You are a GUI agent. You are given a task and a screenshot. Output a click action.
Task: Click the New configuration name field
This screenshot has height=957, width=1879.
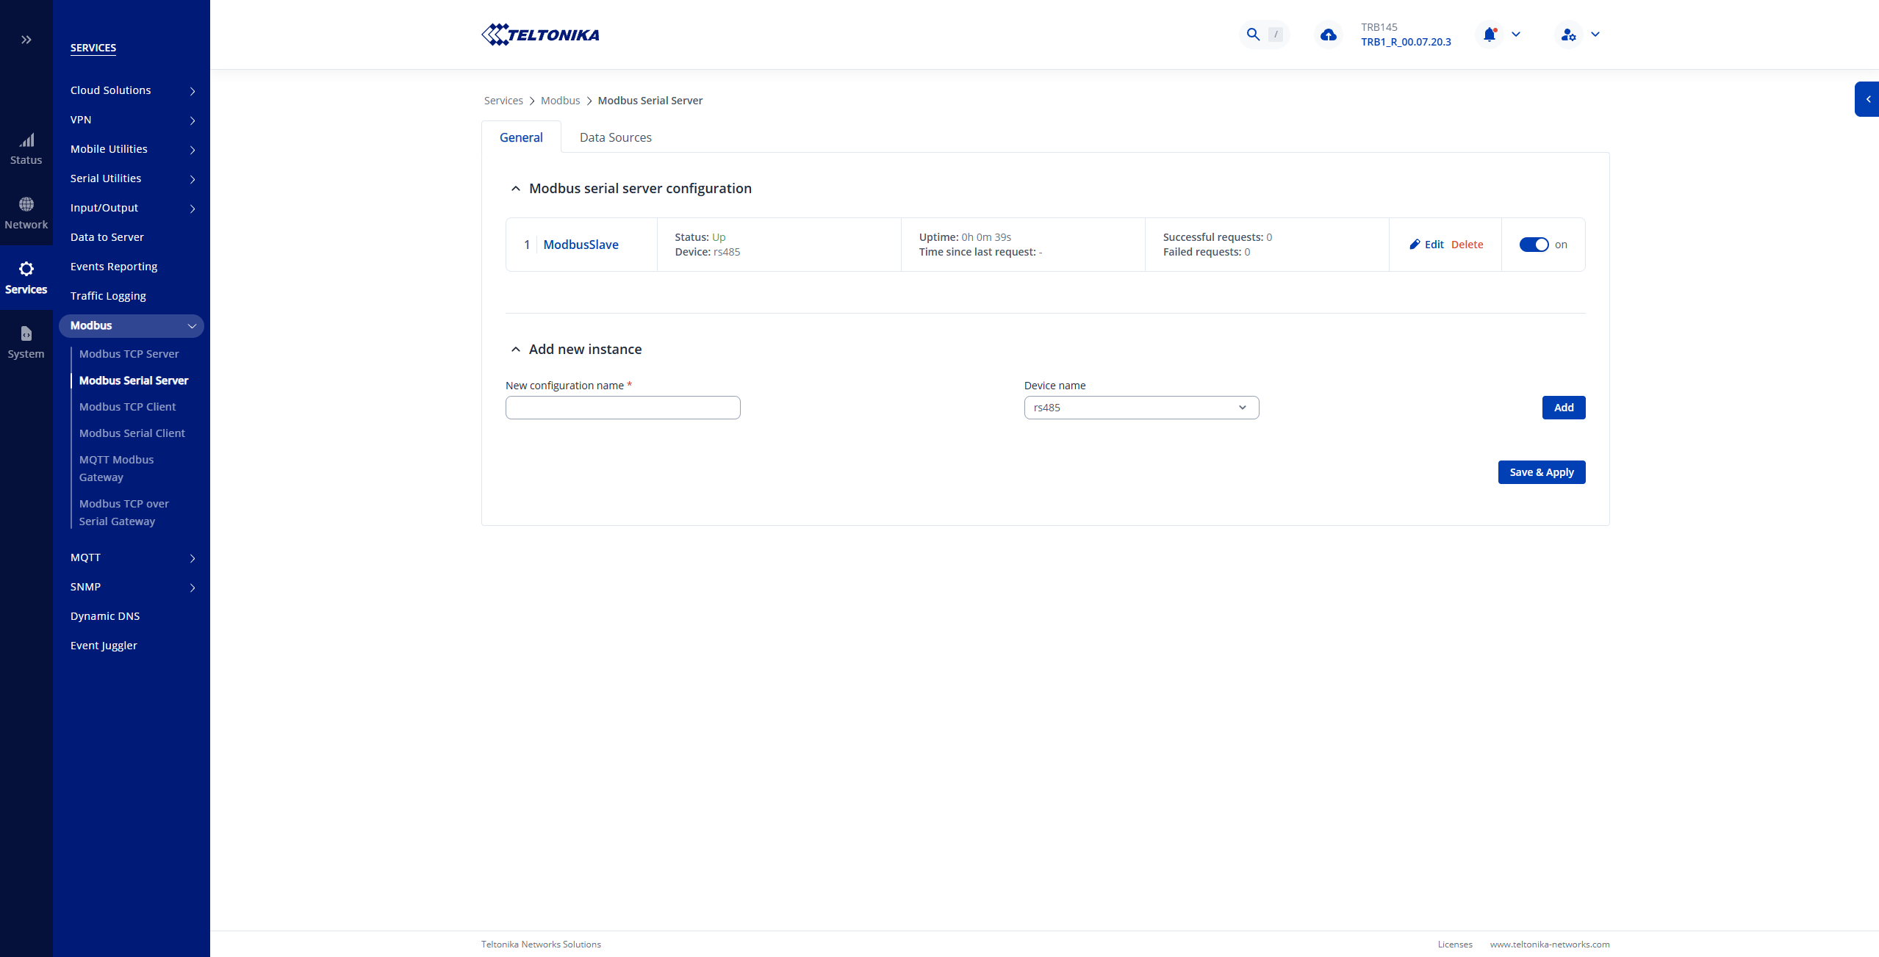[x=622, y=408]
